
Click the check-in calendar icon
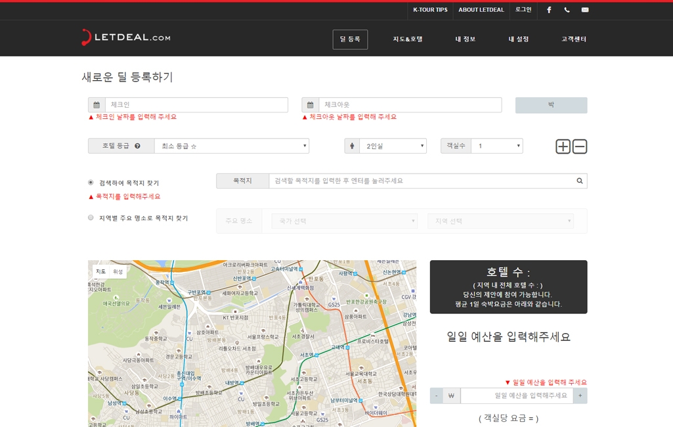[97, 105]
